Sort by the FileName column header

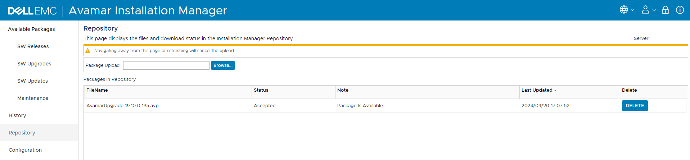97,90
